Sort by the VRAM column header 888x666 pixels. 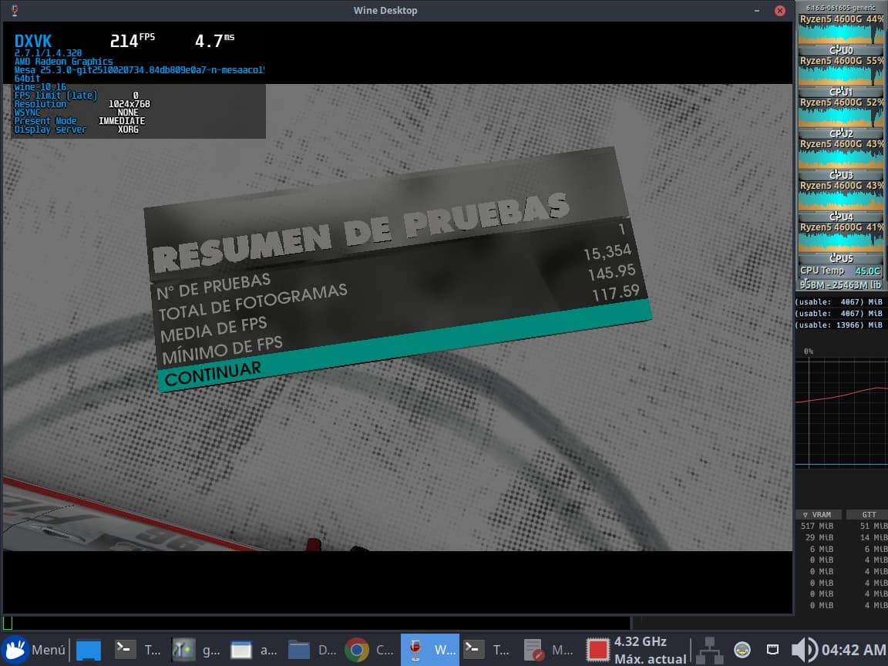point(817,514)
